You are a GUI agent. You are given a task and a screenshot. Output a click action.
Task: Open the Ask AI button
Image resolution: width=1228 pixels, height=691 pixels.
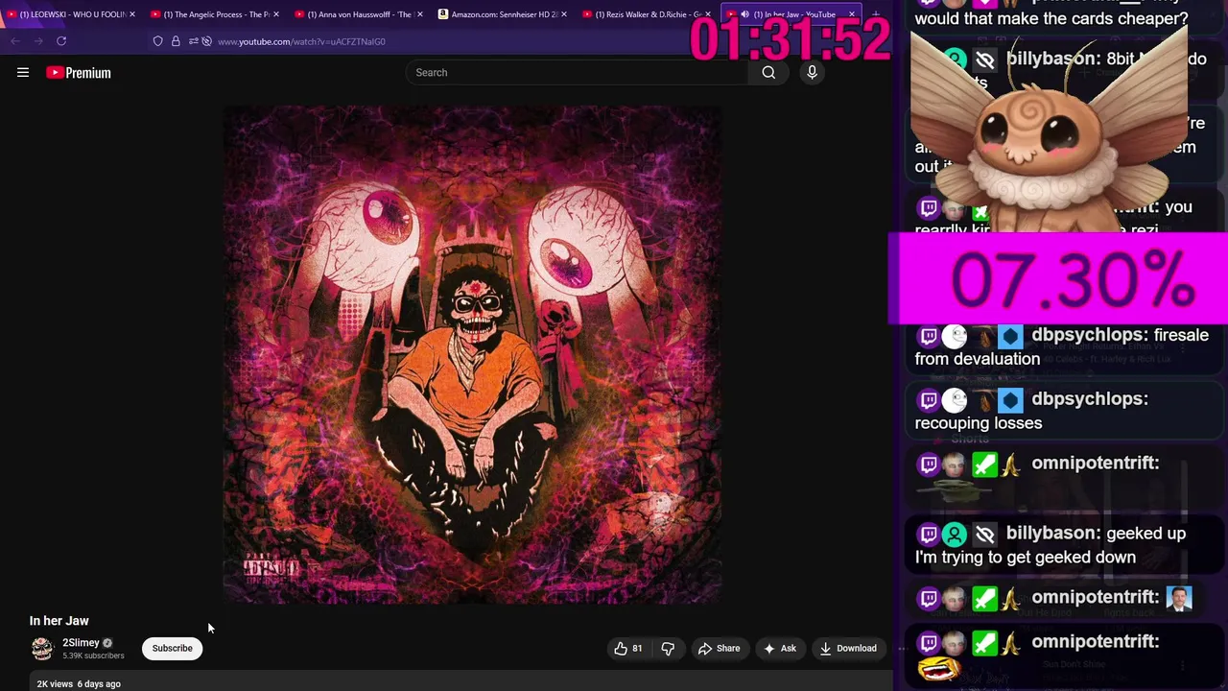[x=779, y=648]
